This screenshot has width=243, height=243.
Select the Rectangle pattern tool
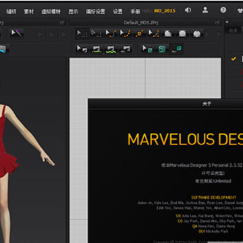[182, 34]
